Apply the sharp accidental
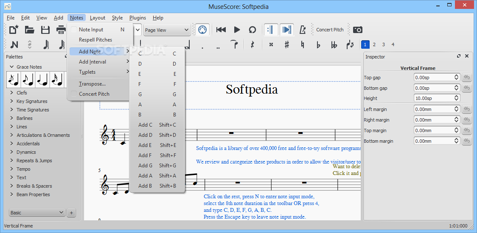This screenshot has width=477, height=233. tap(286, 44)
